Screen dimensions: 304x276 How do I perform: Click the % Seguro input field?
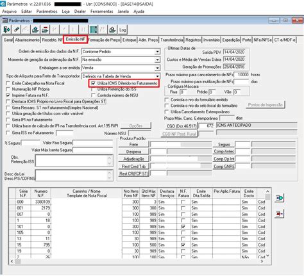31,143
